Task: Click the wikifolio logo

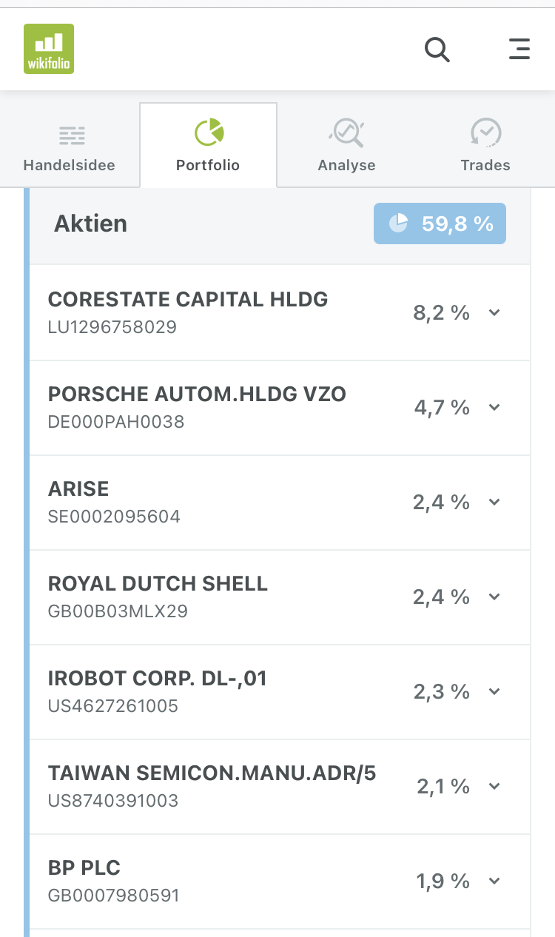Action: 48,48
